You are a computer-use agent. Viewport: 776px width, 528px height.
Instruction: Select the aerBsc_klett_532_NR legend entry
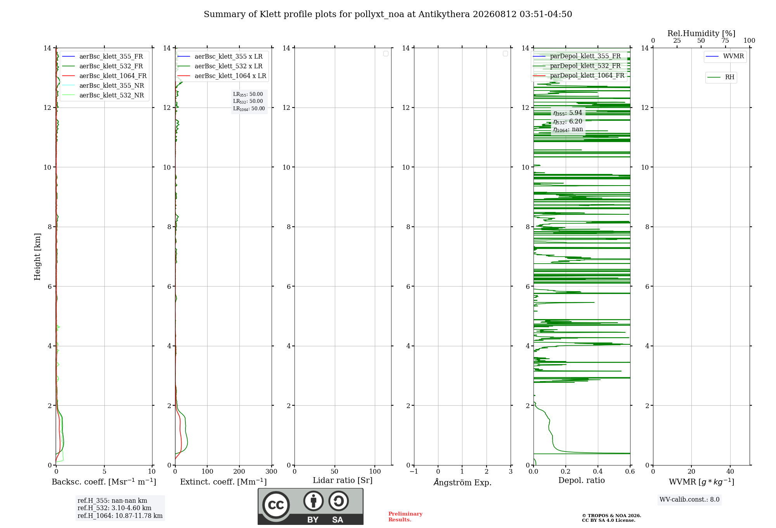coord(103,95)
